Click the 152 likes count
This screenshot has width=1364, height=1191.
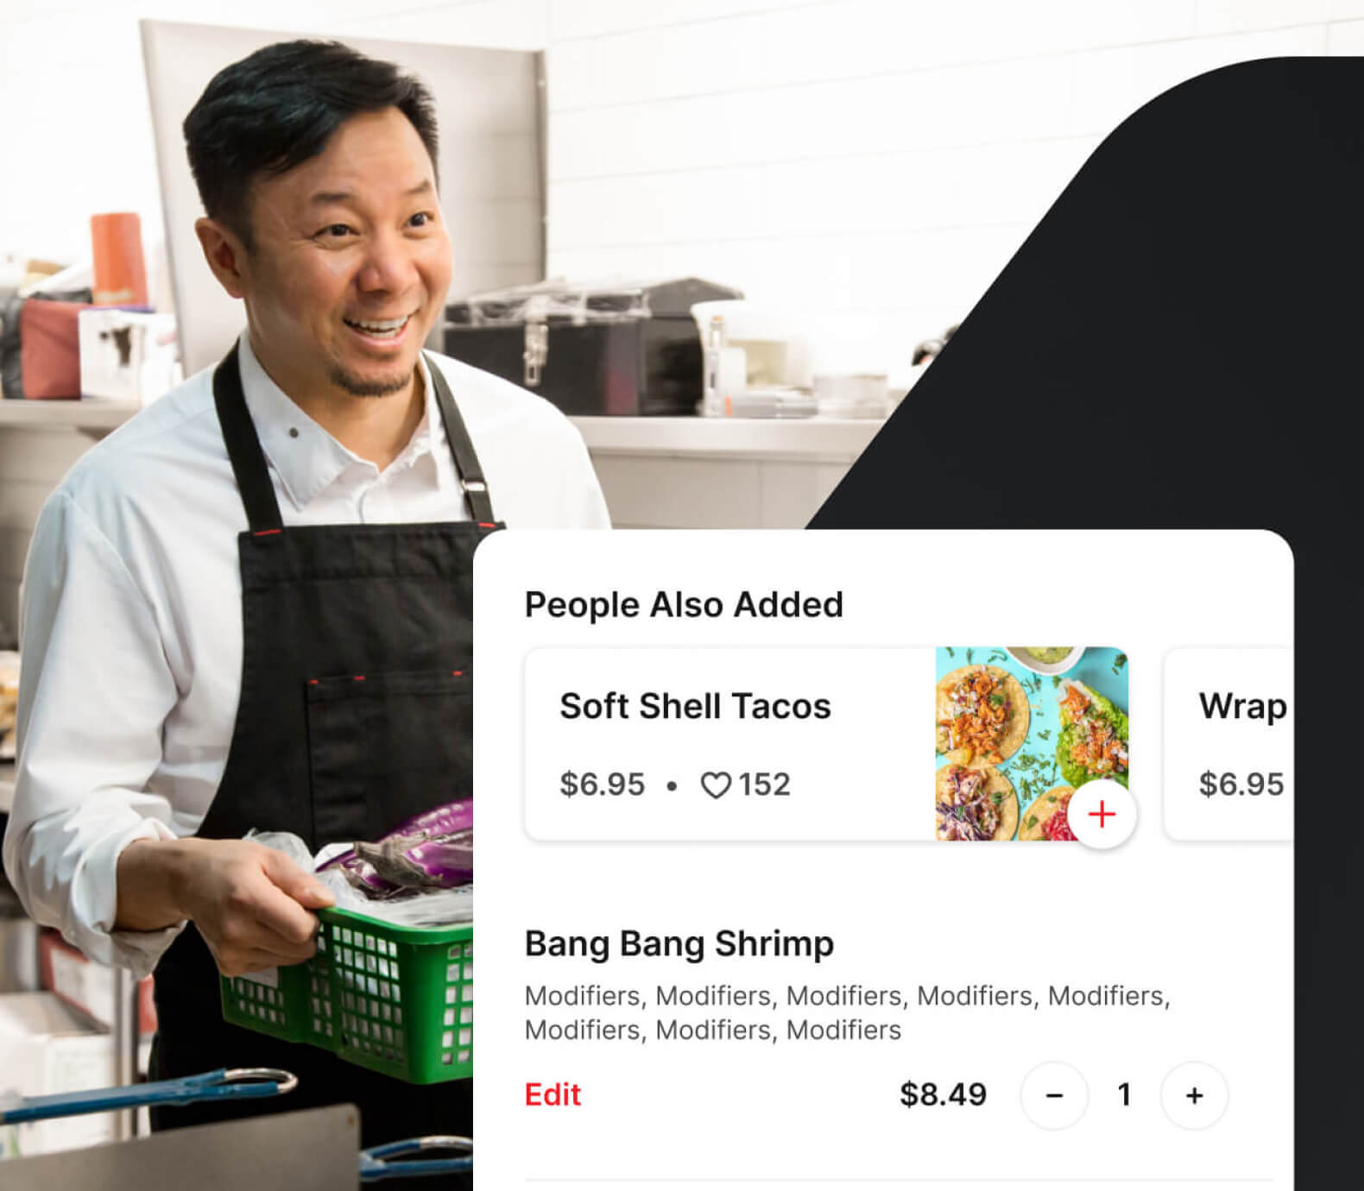tap(764, 785)
